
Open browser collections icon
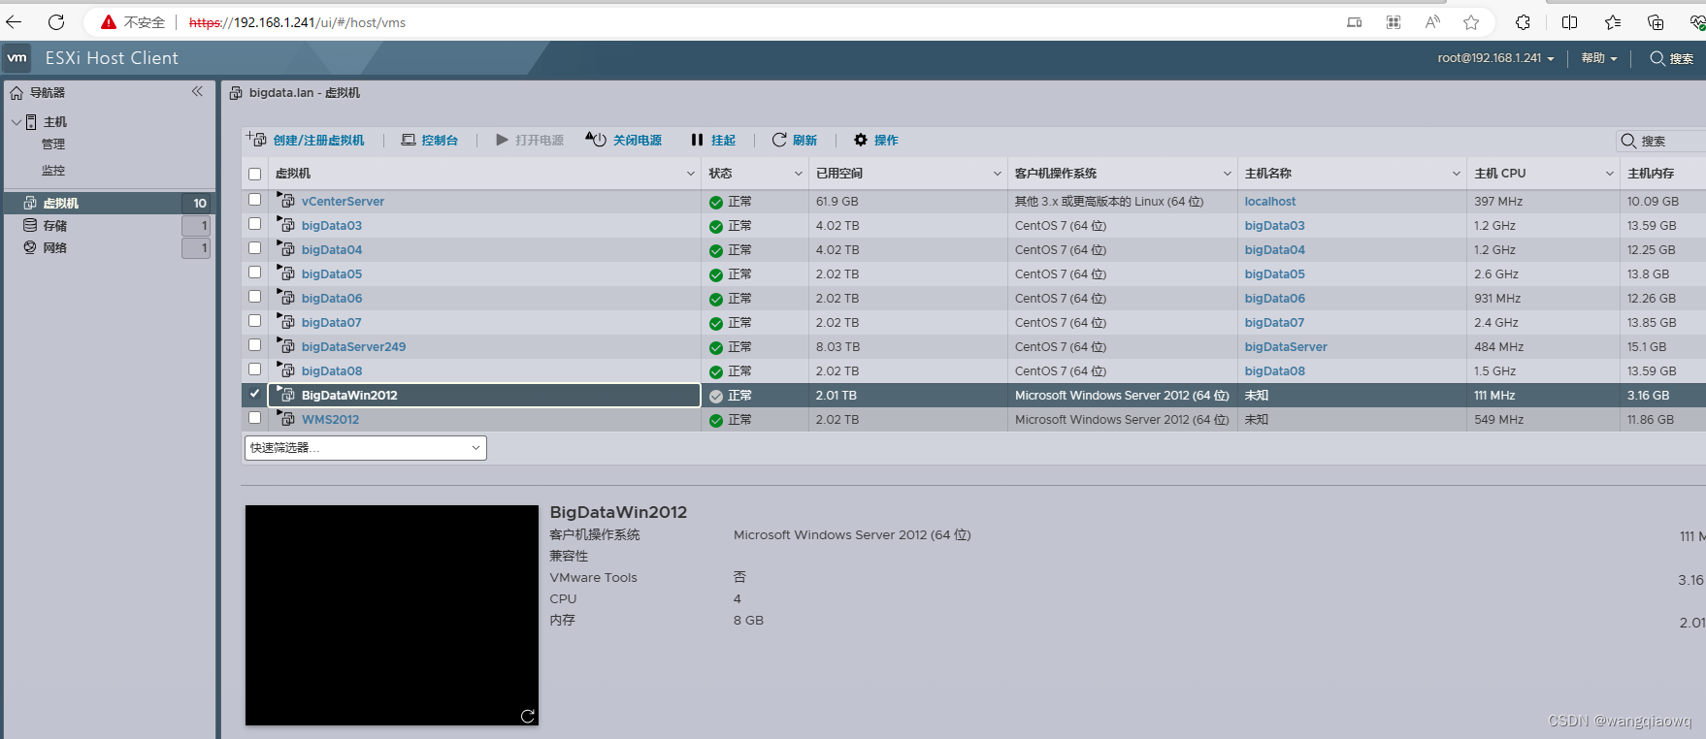pyautogui.click(x=1656, y=22)
